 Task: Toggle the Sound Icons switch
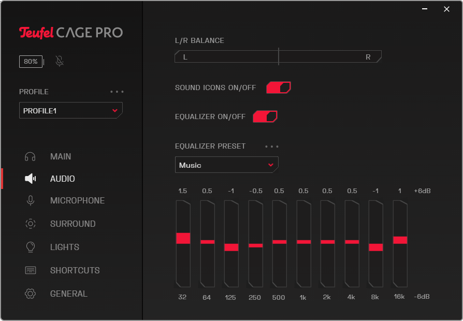click(278, 87)
